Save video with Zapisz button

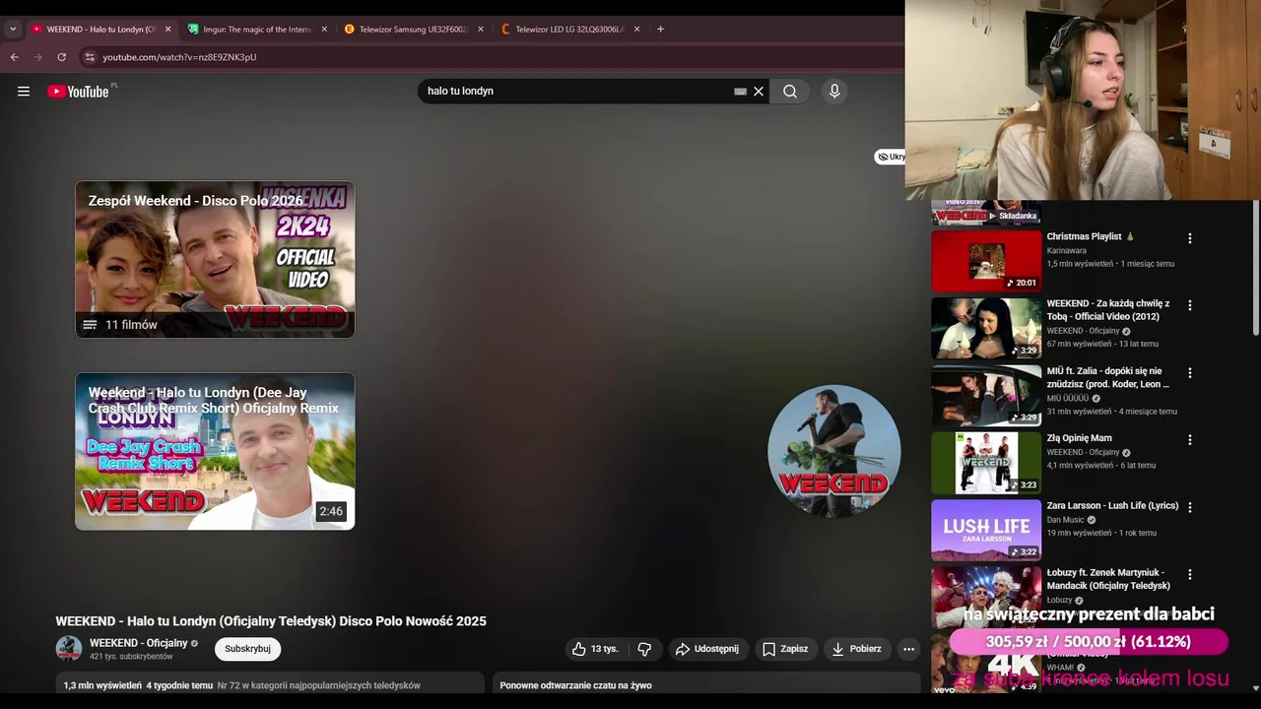click(x=785, y=649)
